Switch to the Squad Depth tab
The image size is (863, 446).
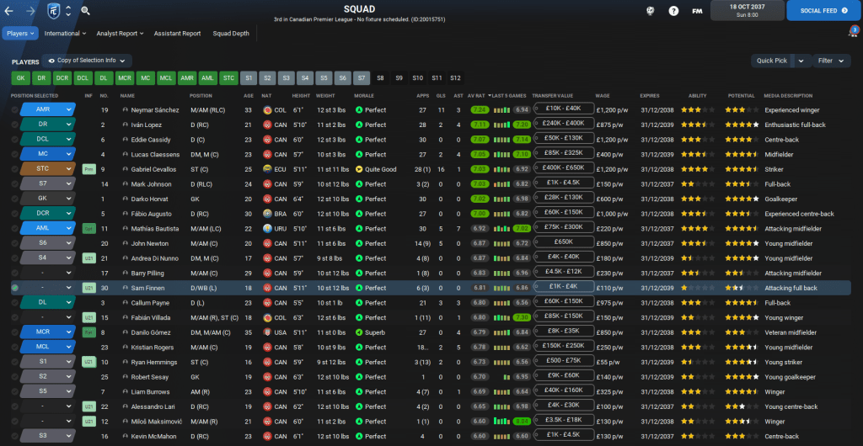(x=231, y=34)
